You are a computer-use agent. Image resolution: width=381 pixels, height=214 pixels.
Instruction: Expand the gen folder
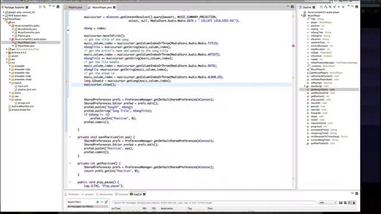7,49
